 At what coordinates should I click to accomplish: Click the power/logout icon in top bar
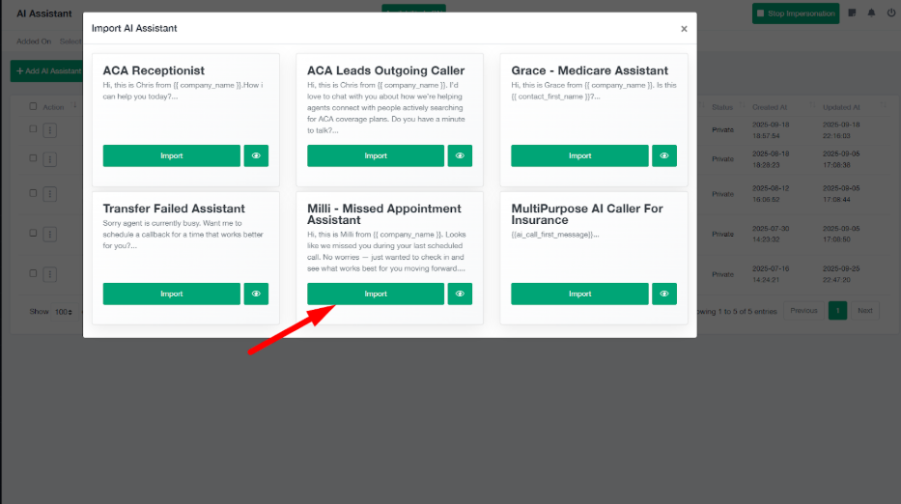(890, 14)
